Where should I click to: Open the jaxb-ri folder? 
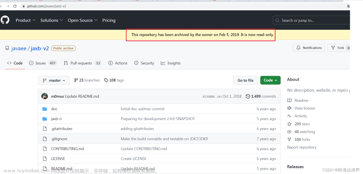56,119
